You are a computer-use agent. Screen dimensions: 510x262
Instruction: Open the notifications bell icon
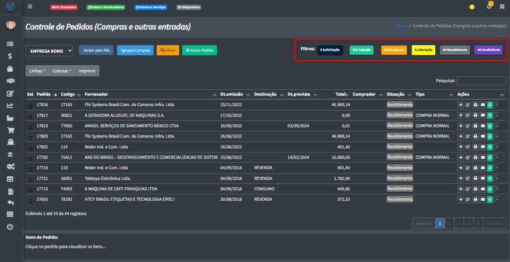[489, 7]
